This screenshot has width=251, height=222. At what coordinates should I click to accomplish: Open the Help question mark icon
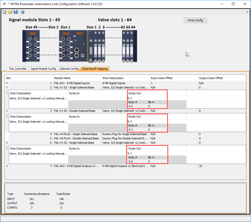[x=23, y=12]
